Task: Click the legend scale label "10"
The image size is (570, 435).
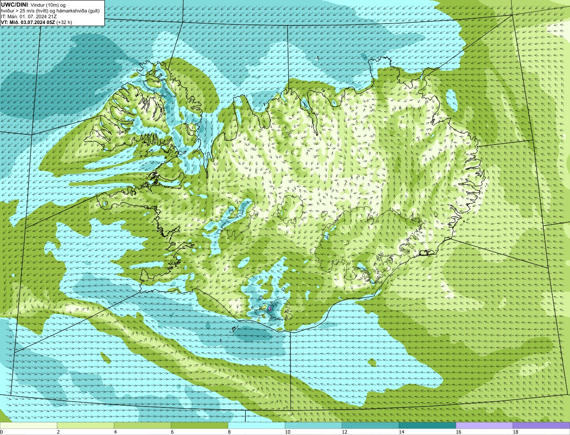Action: click(x=288, y=432)
